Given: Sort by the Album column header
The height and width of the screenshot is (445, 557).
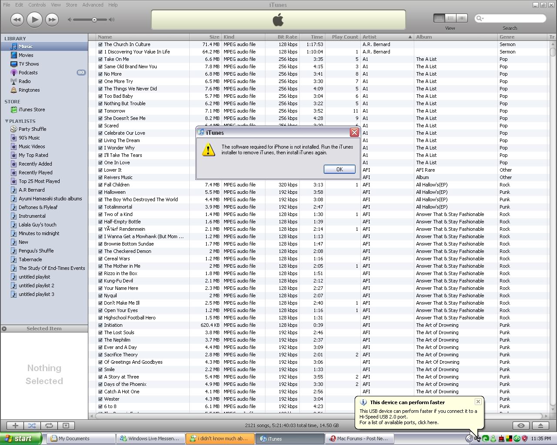Looking at the screenshot, I should pos(456,37).
